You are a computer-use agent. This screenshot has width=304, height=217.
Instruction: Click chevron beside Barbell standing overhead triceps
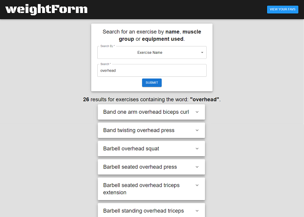point(197,211)
